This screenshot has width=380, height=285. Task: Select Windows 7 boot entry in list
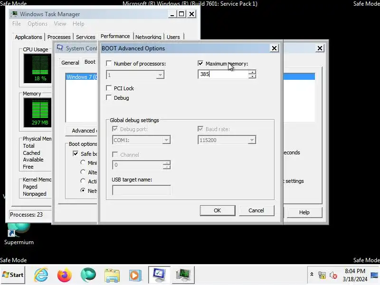[x=82, y=77]
